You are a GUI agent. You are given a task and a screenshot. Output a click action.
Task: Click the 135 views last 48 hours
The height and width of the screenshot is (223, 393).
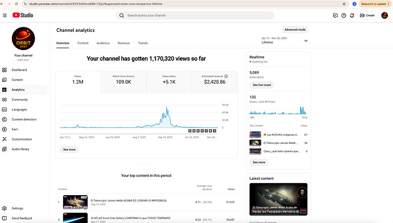tap(253, 97)
